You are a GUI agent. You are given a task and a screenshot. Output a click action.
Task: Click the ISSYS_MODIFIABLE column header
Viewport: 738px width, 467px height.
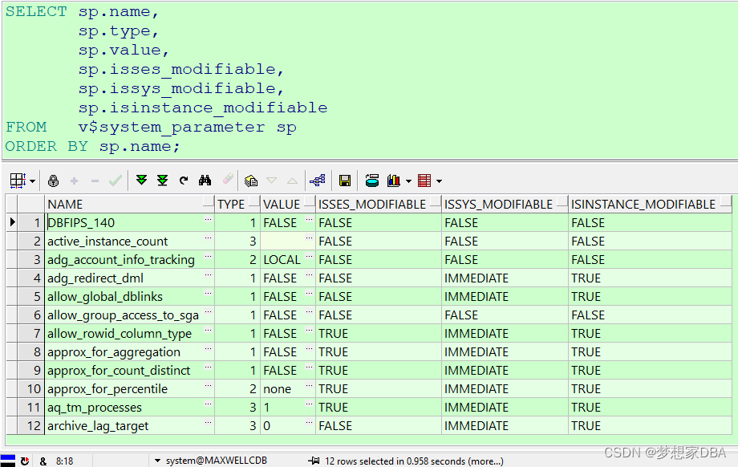pyautogui.click(x=505, y=205)
